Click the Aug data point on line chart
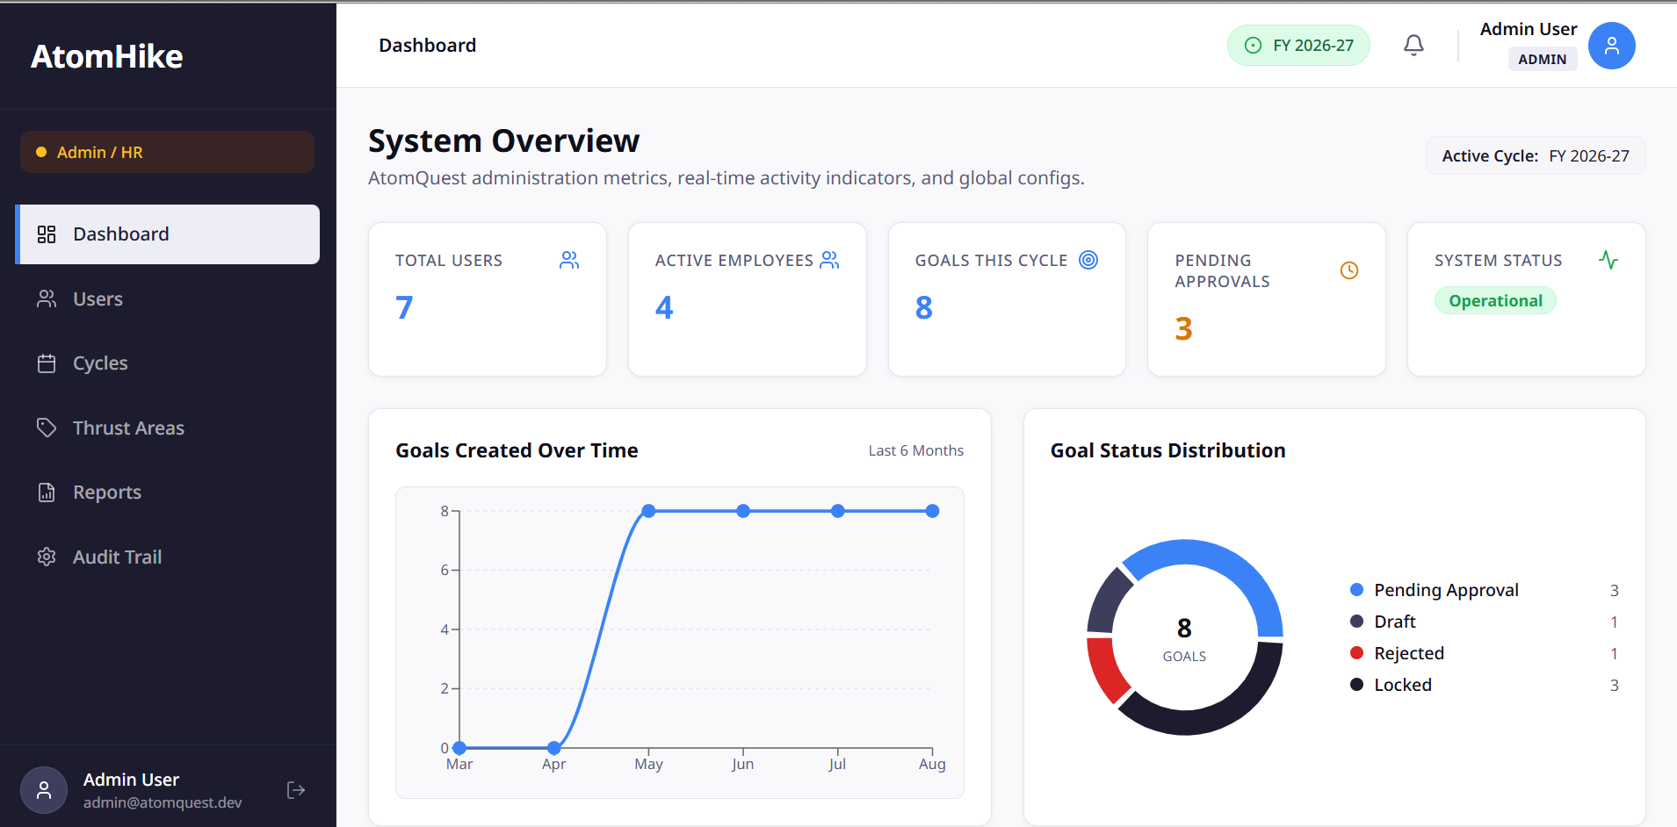The image size is (1677, 827). pos(932,511)
